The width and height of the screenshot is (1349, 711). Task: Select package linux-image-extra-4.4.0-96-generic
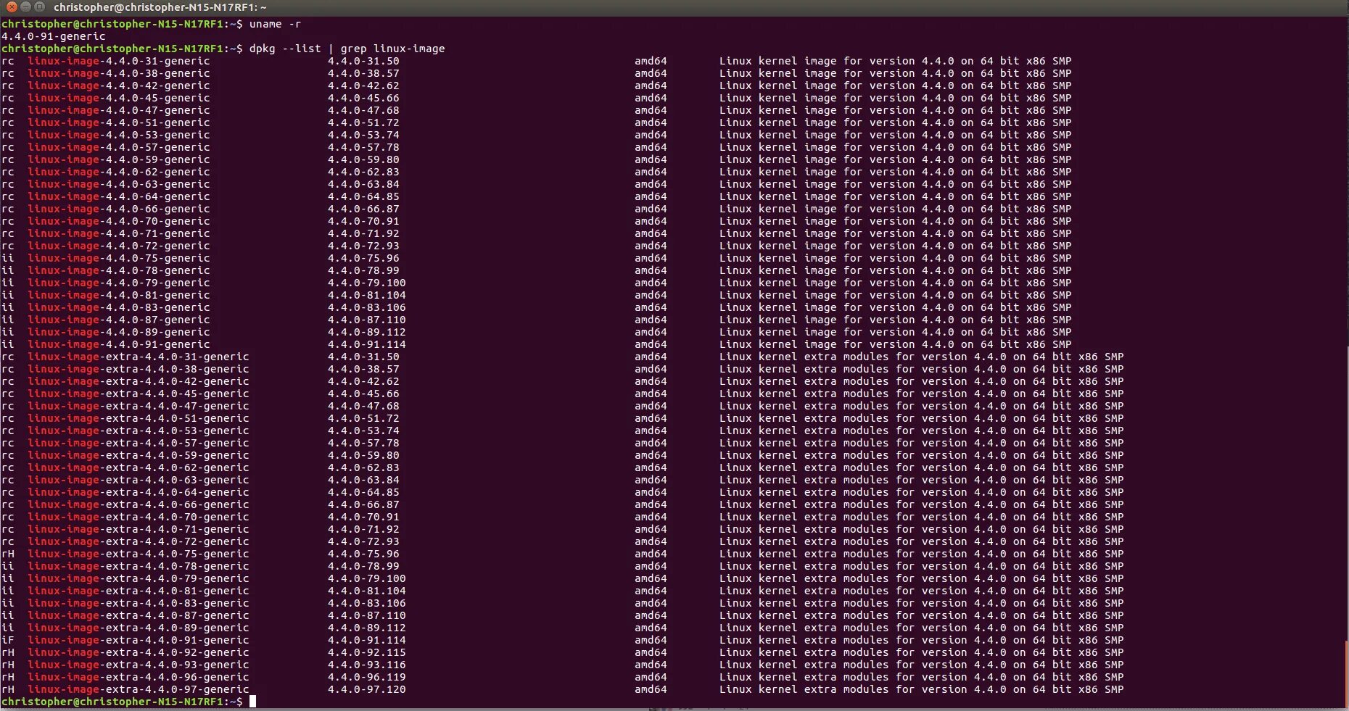point(139,677)
